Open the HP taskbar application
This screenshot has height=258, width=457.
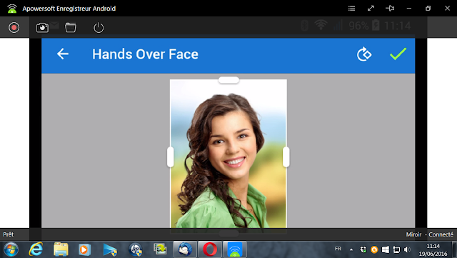pos(135,249)
